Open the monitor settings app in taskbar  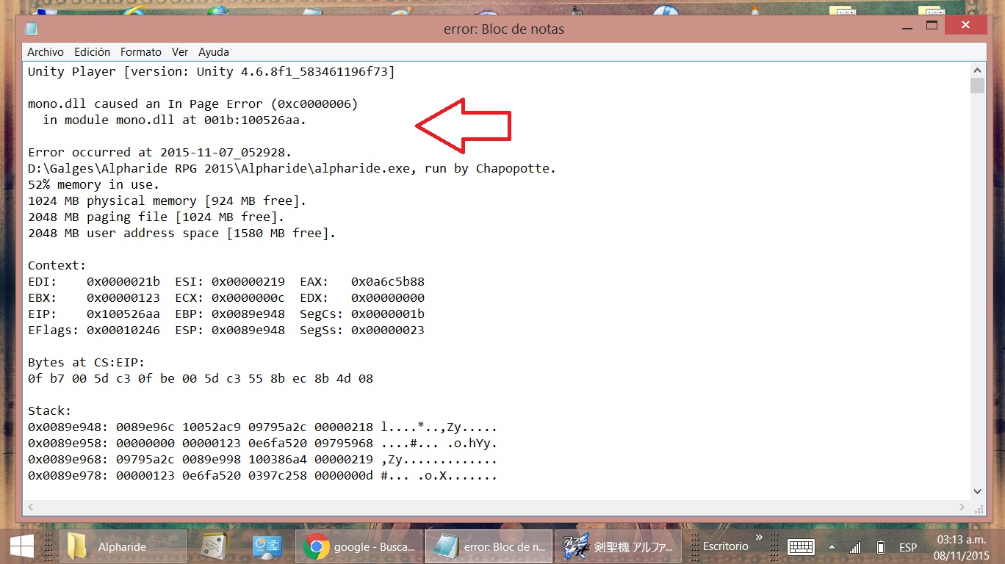267,547
